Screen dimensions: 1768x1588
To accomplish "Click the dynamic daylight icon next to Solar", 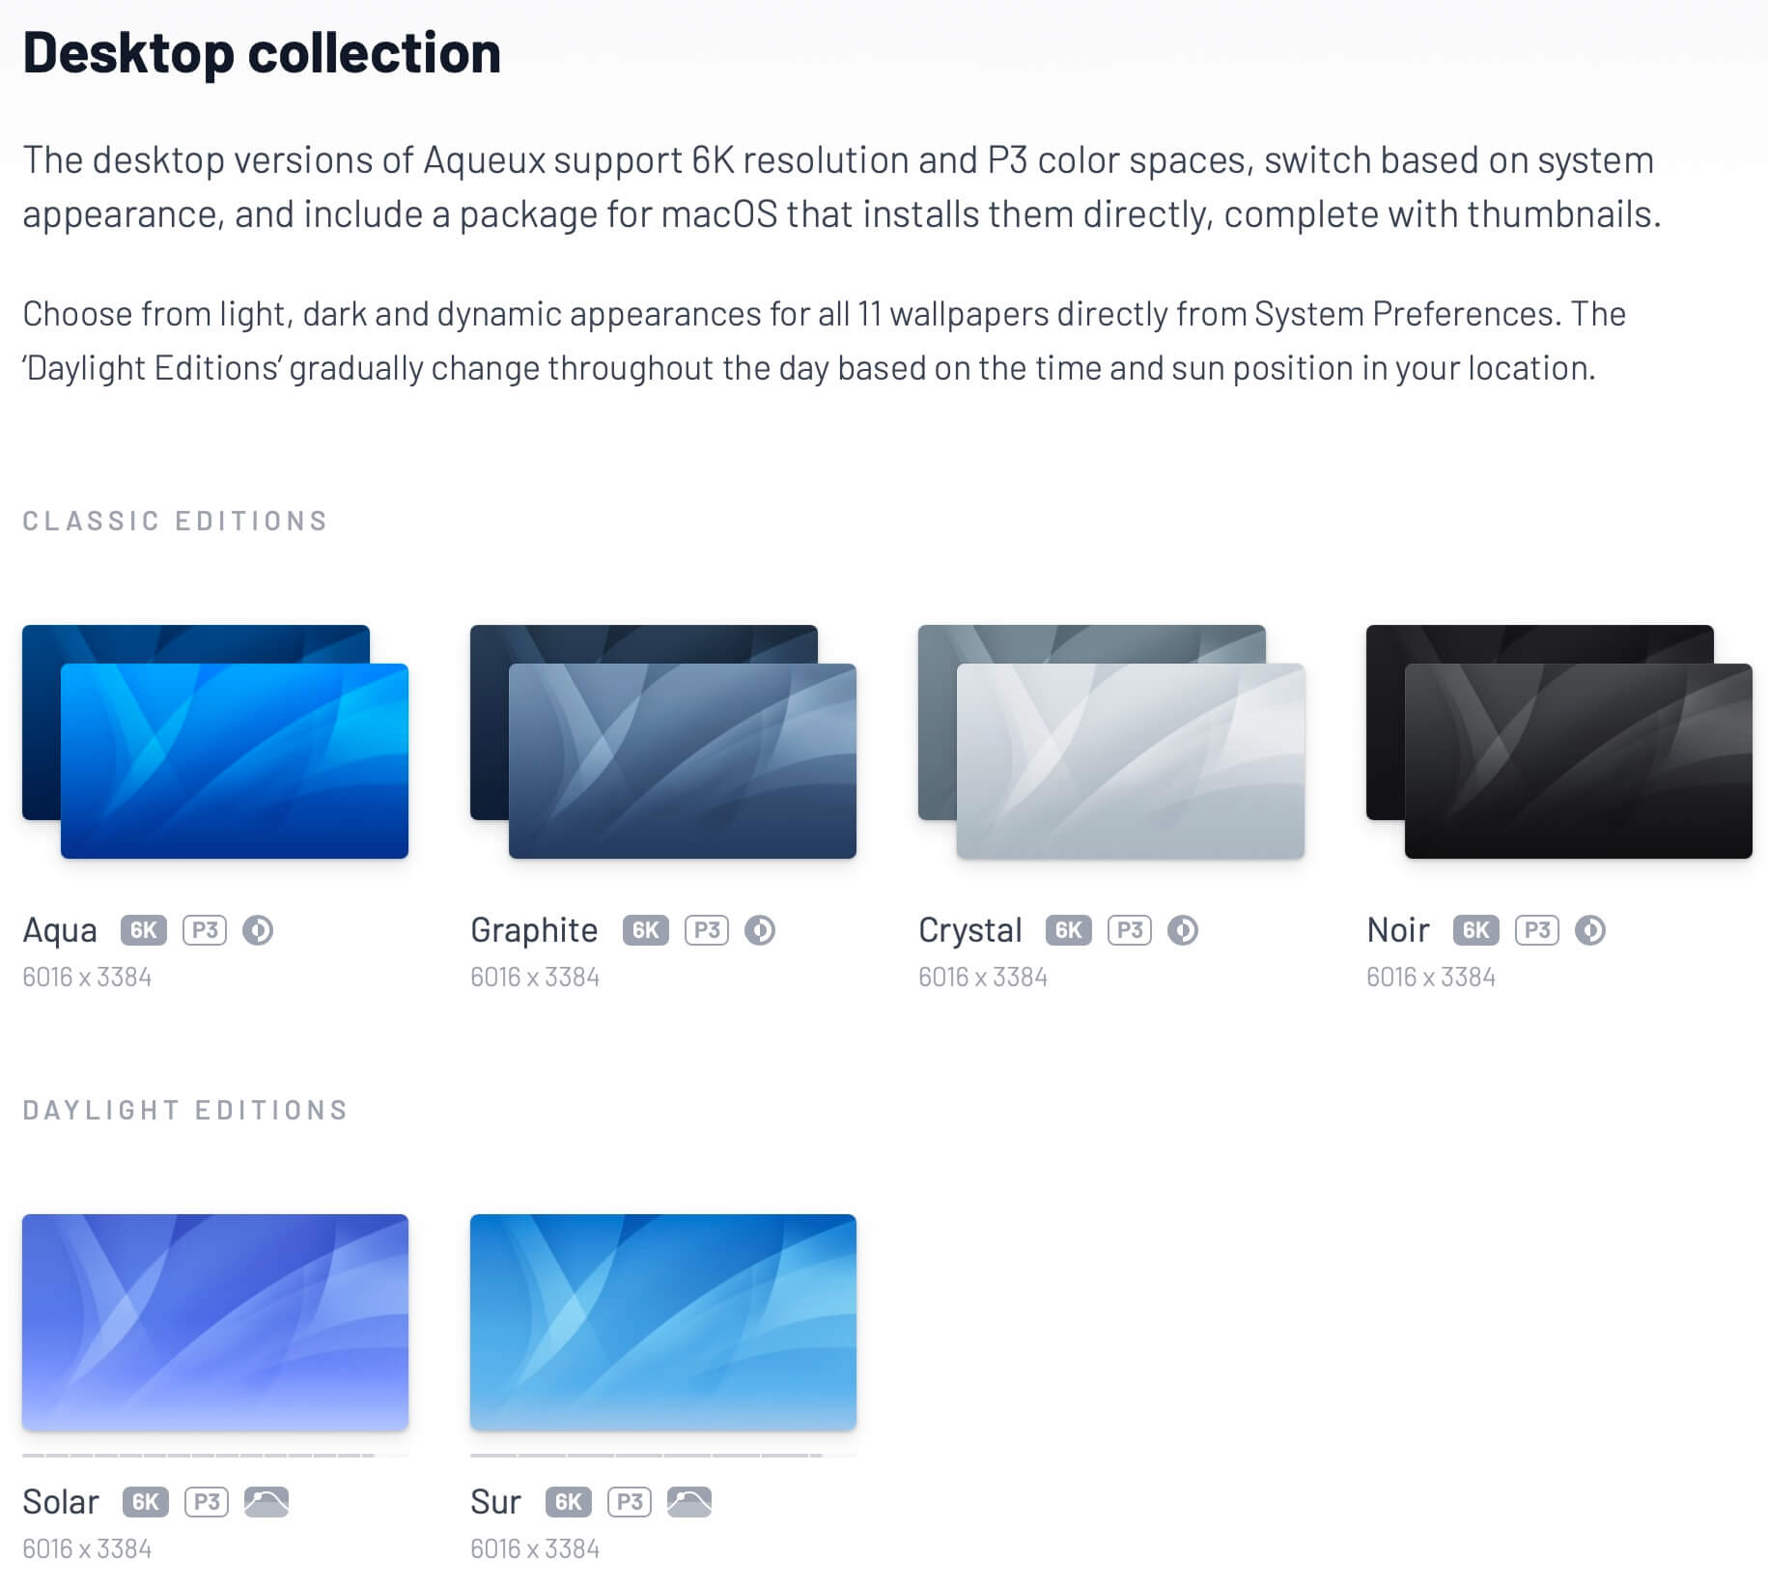I will [x=267, y=1502].
